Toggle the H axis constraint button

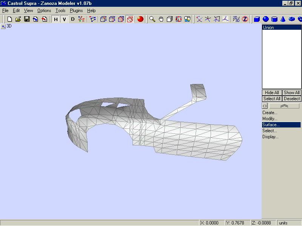point(56,19)
